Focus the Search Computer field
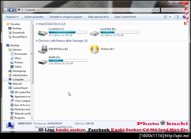Viewport: 191px width, 139px height. tap(172, 10)
